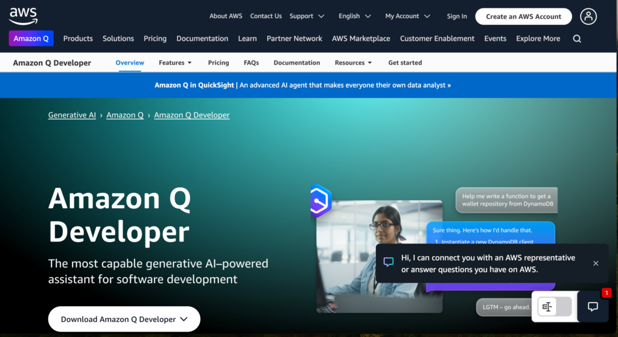Click the AWS representative popup message text
Viewport: 618px width, 337px height.
[x=488, y=263]
